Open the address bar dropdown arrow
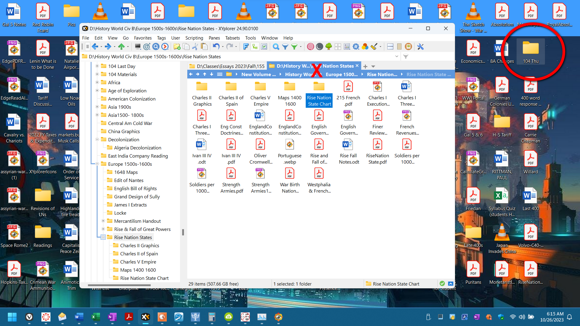The height and width of the screenshot is (326, 580). (x=396, y=56)
